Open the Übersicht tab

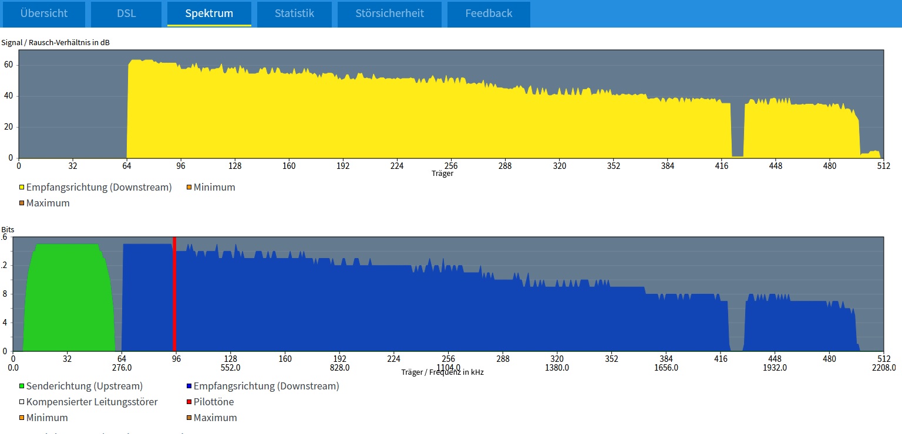(x=44, y=13)
